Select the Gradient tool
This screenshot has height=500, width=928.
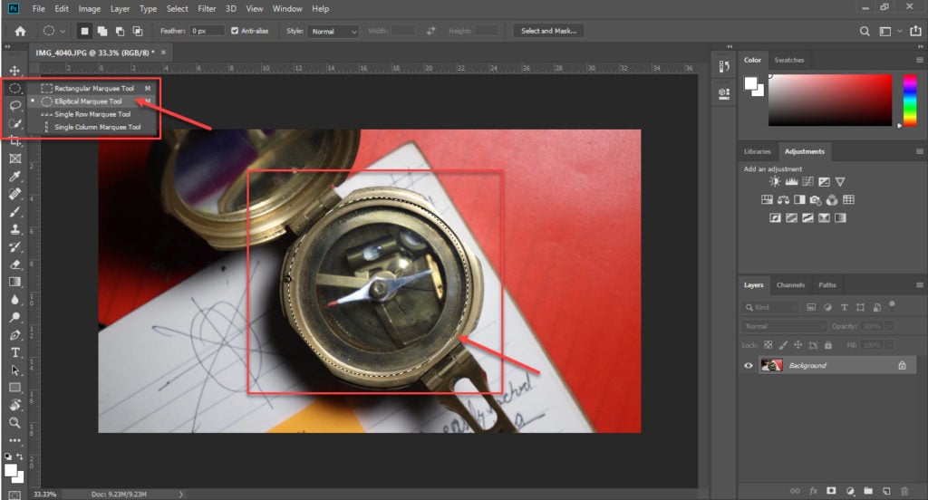point(14,283)
